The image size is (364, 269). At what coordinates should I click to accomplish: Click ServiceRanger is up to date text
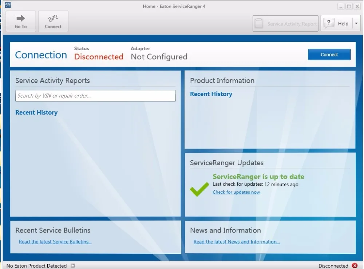[258, 177]
